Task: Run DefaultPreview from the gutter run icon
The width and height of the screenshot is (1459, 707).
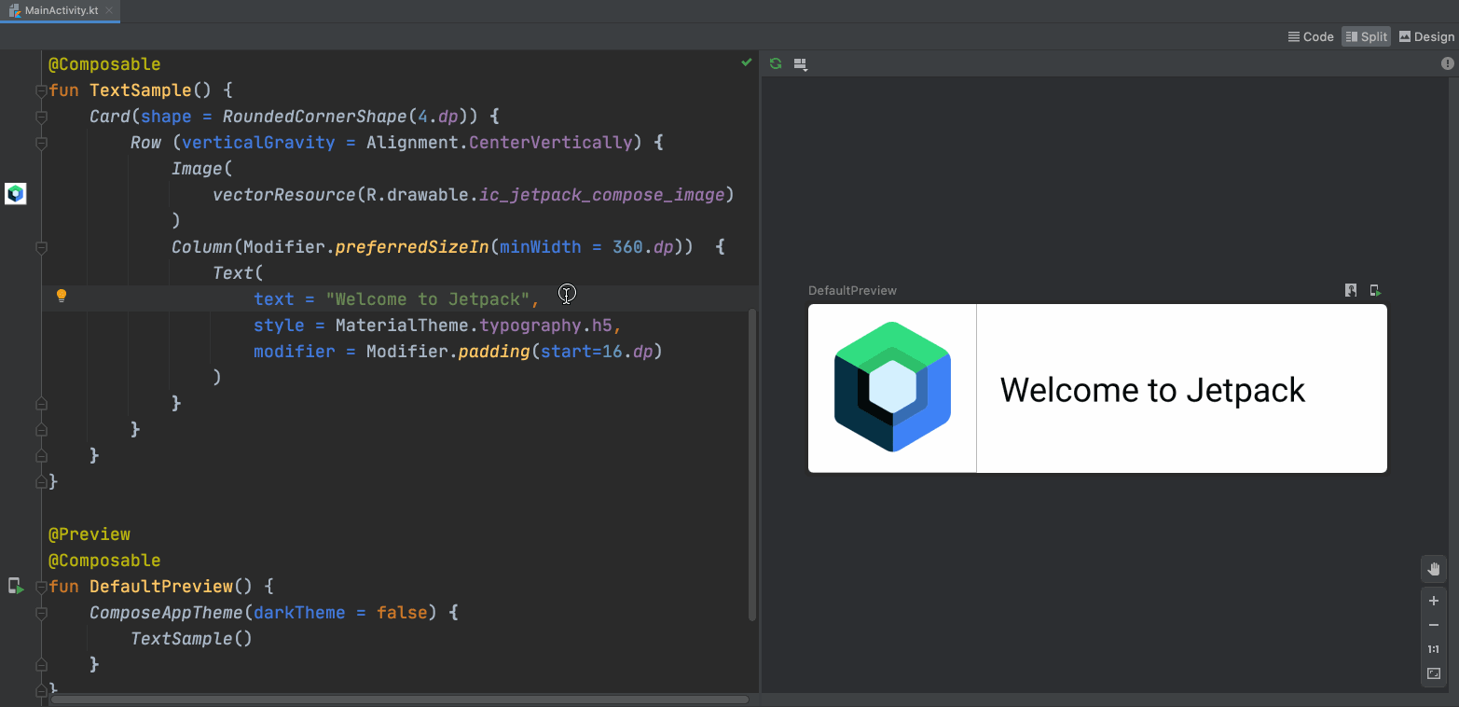Action: [x=16, y=587]
